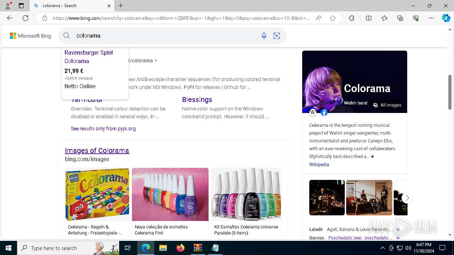The width and height of the screenshot is (454, 255).
Task: Toggle Split screen icon
Action: click(369, 18)
